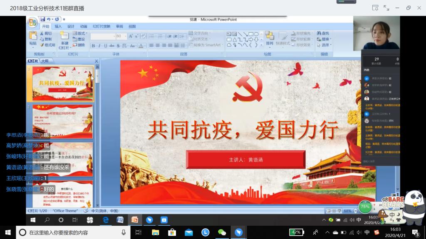Toggle bold formatting
The image size is (426, 239).
pyautogui.click(x=93, y=46)
